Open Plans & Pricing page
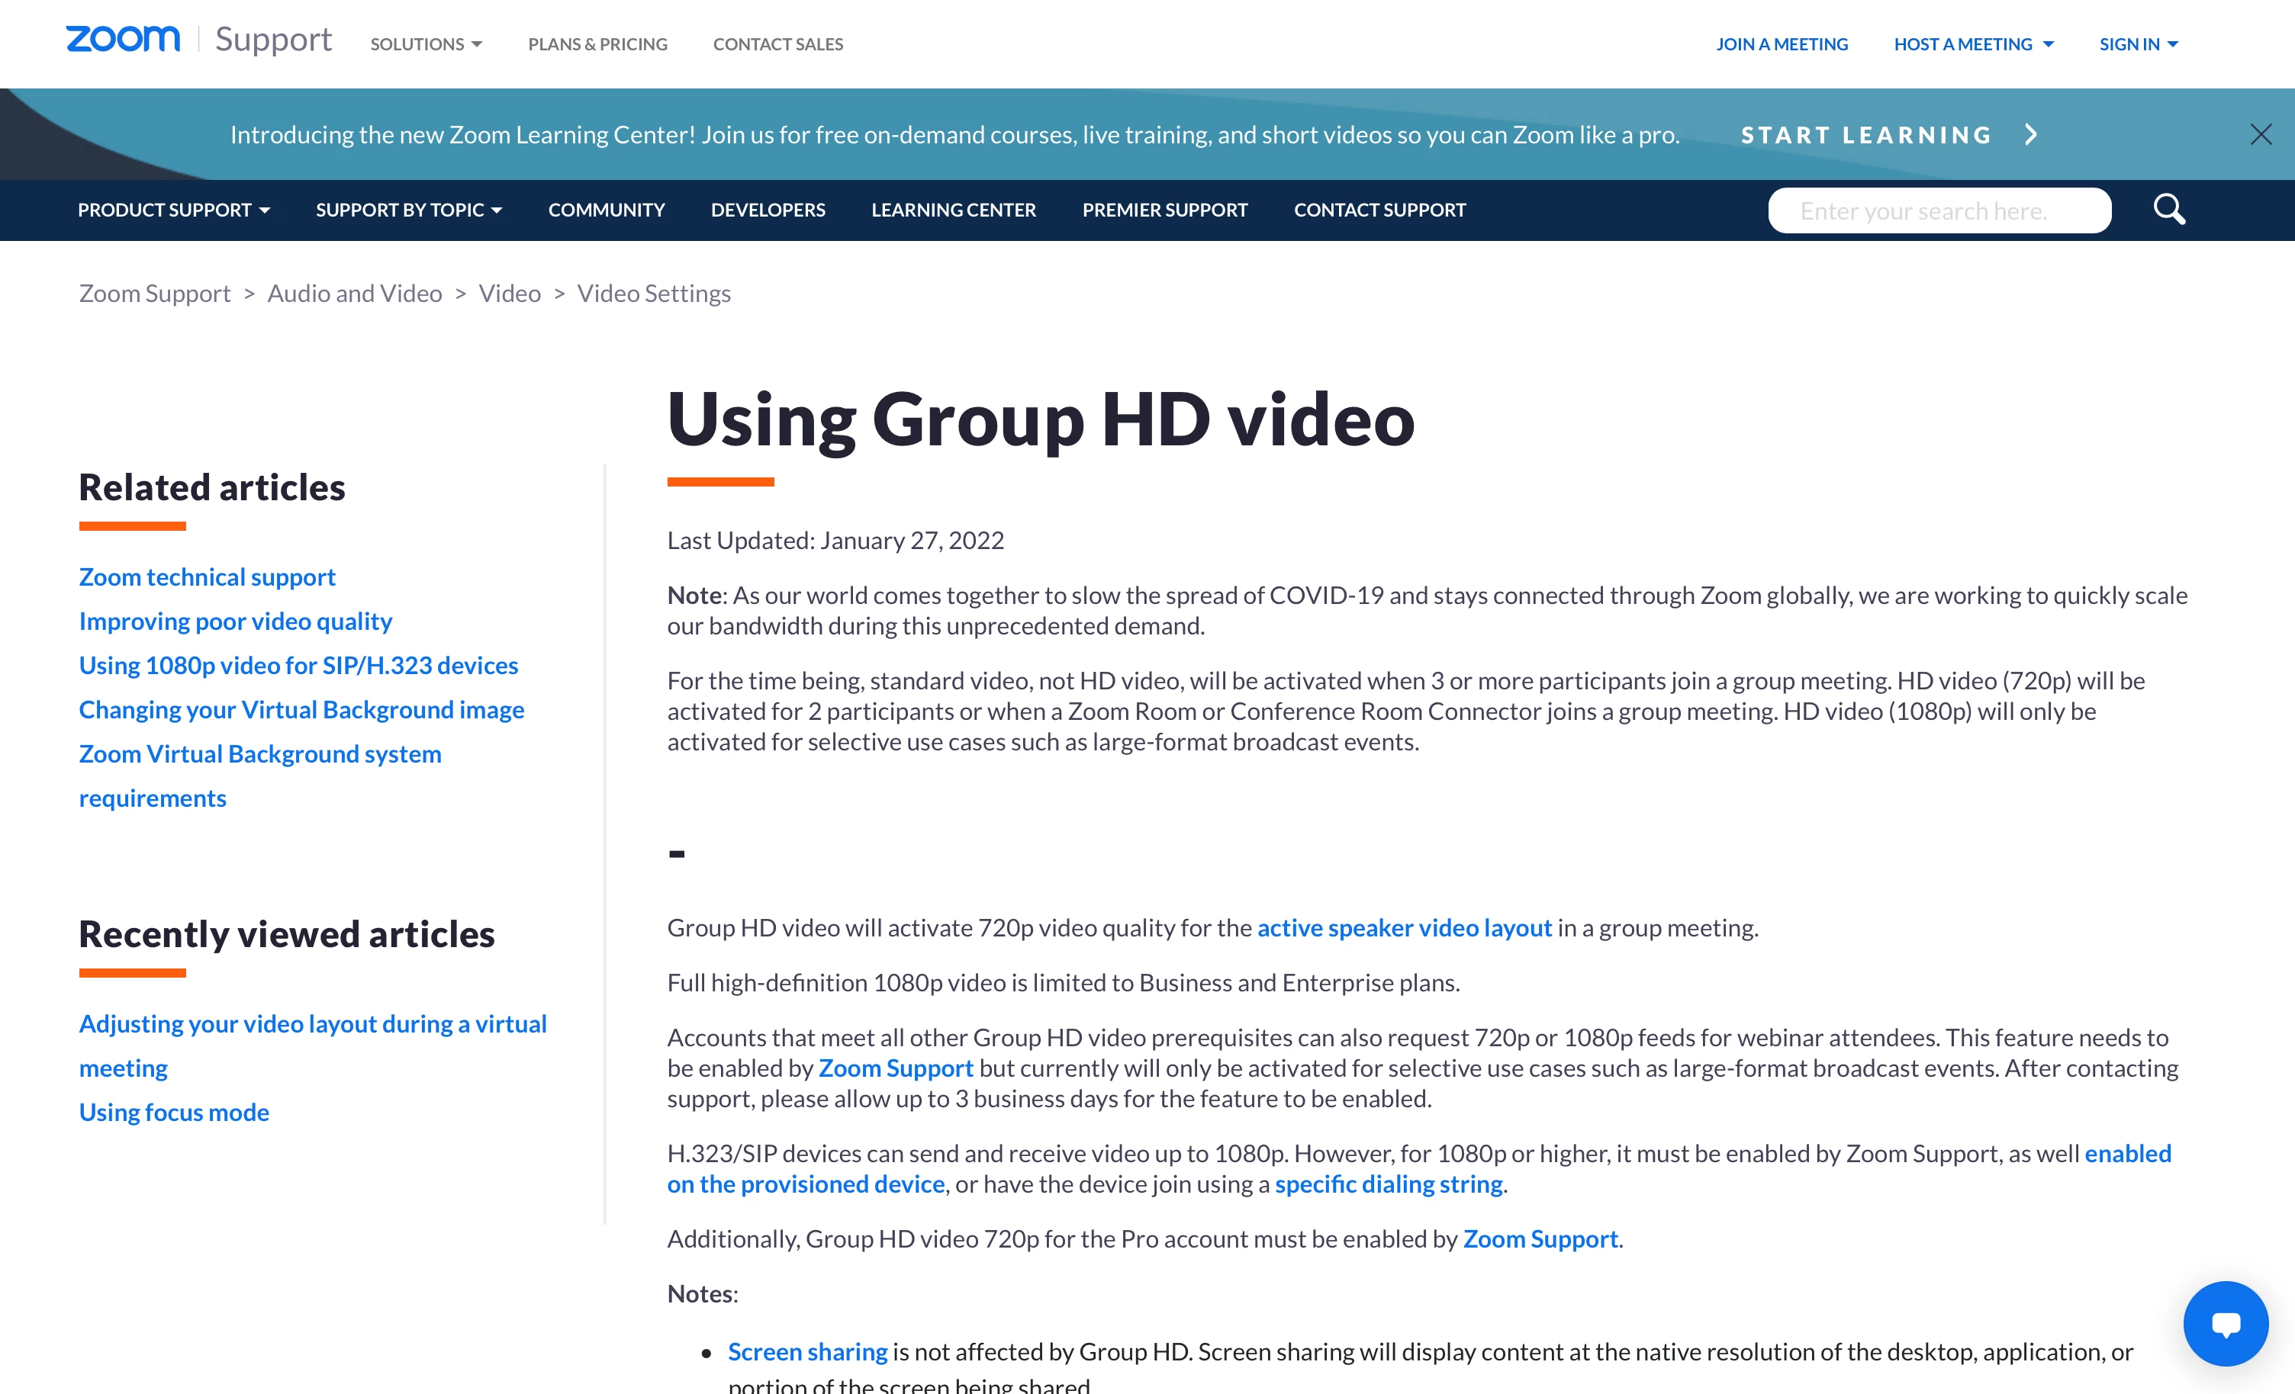 click(597, 43)
